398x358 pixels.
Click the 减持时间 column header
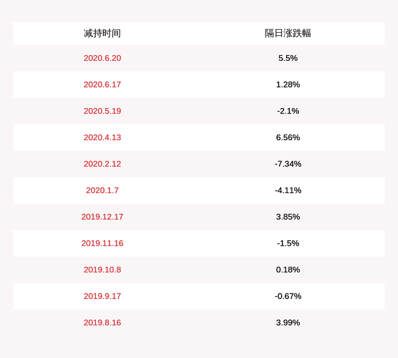pyautogui.click(x=102, y=34)
